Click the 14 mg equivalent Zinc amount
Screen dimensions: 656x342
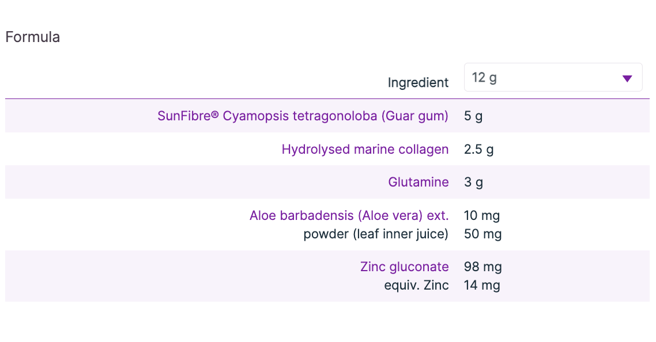(x=482, y=286)
